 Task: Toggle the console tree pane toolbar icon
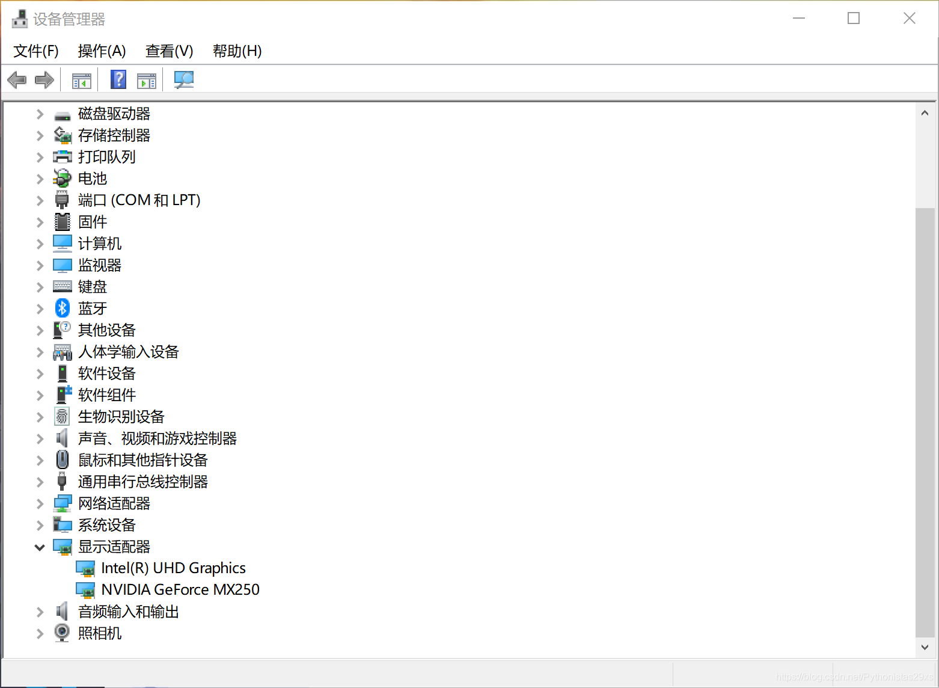(81, 80)
